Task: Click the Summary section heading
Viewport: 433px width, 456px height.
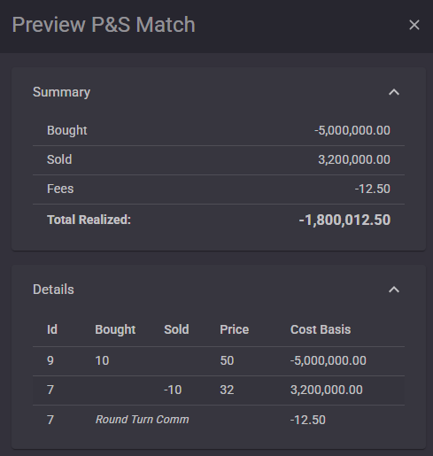Action: [x=61, y=92]
